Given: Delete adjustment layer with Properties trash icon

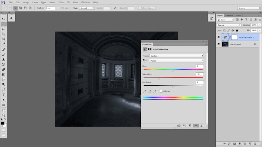Looking at the screenshot, I should [x=201, y=125].
